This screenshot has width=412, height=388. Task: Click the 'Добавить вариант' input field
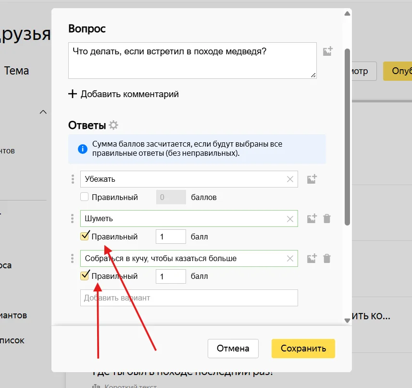[189, 298]
